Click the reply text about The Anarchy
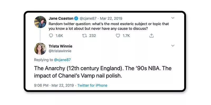This screenshot has height=105, width=211. pos(103,72)
